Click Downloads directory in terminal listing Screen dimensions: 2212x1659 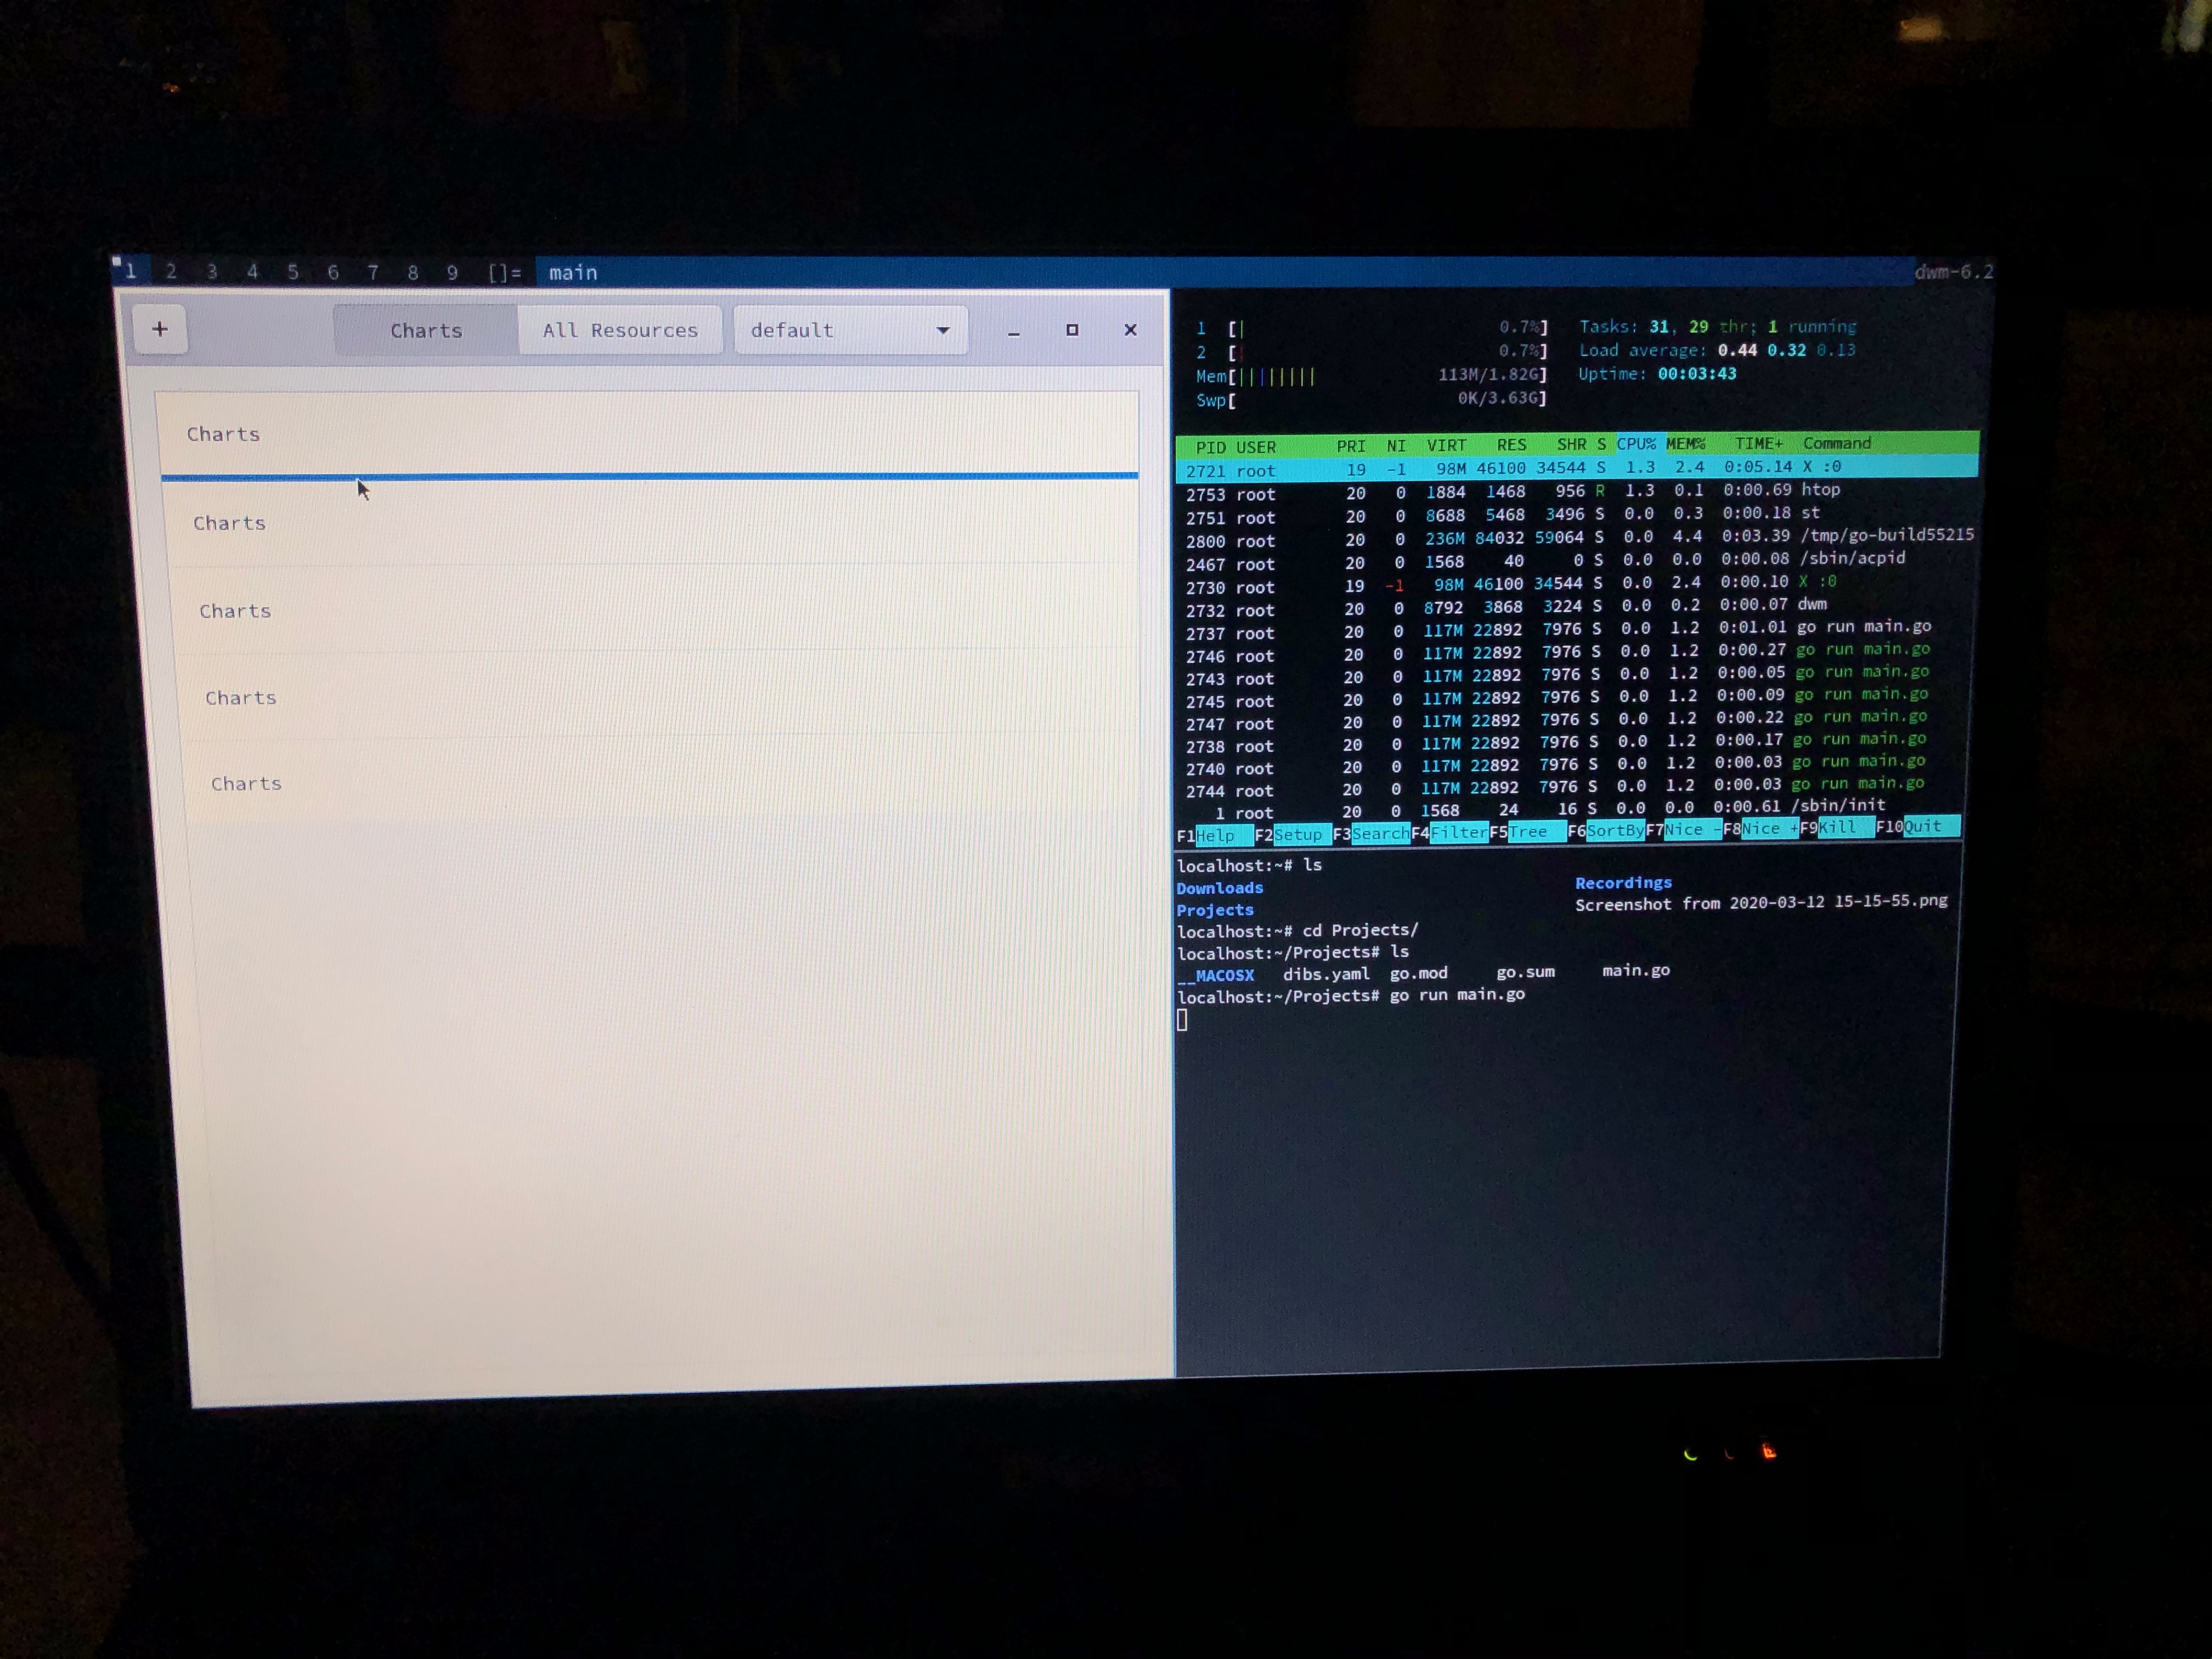1220,888
